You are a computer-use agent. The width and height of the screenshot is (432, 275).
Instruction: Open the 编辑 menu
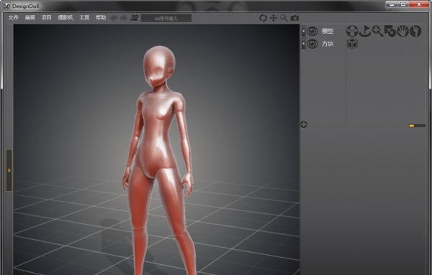coord(30,18)
